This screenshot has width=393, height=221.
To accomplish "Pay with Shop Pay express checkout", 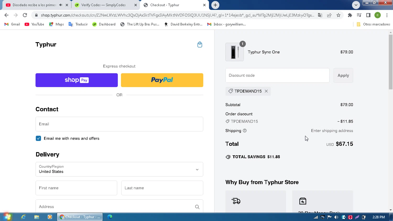I will point(77,80).
